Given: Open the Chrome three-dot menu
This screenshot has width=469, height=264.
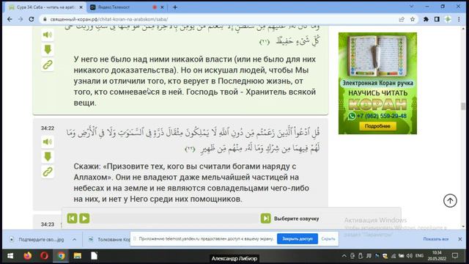Looking at the screenshot, I should (x=459, y=19).
